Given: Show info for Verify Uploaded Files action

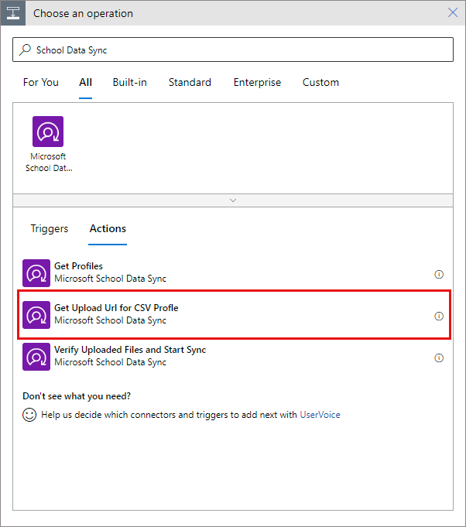Looking at the screenshot, I should click(439, 358).
